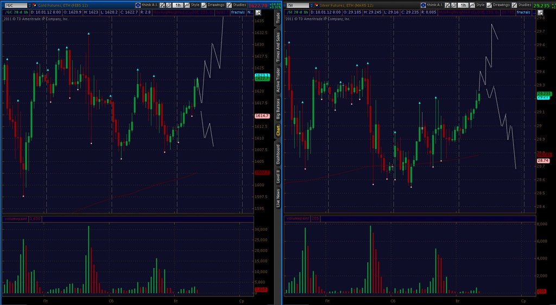Click 'Gold Futures, ETH (FEBS 12)' title
This screenshot has height=305, width=556.
pos(63,5)
